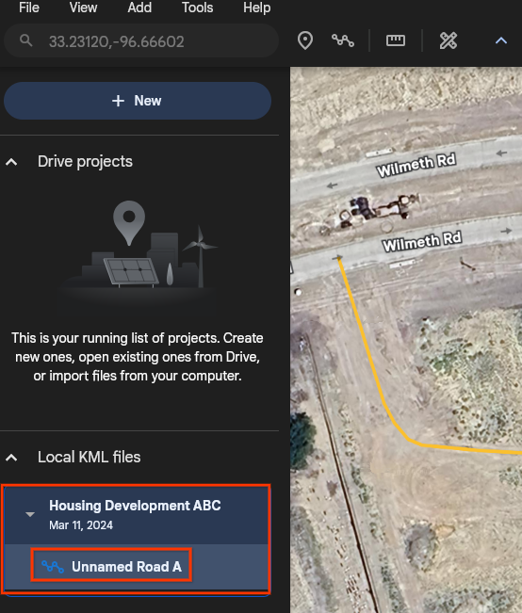Select the Draw path or polygon tool
The image size is (522, 613).
point(343,40)
